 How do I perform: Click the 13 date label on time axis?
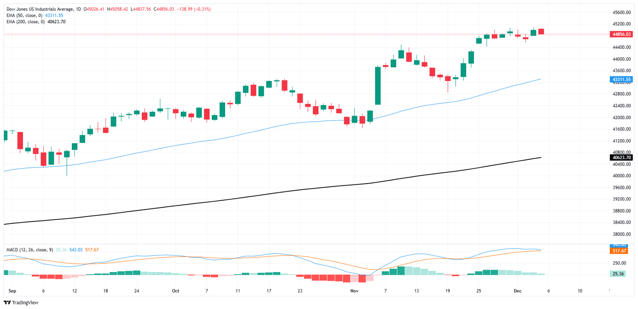416,291
